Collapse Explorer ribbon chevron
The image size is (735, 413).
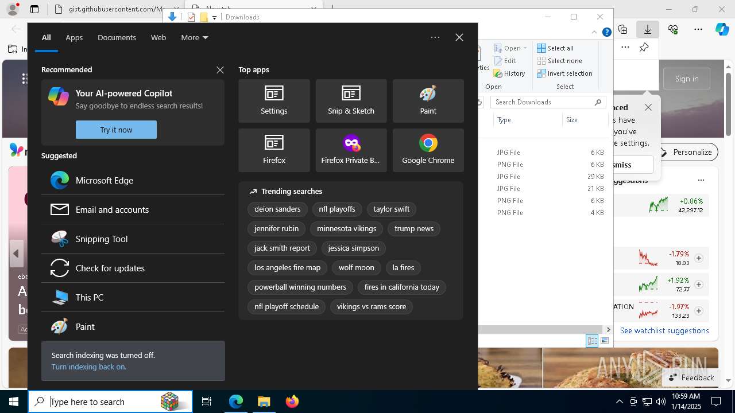point(594,33)
